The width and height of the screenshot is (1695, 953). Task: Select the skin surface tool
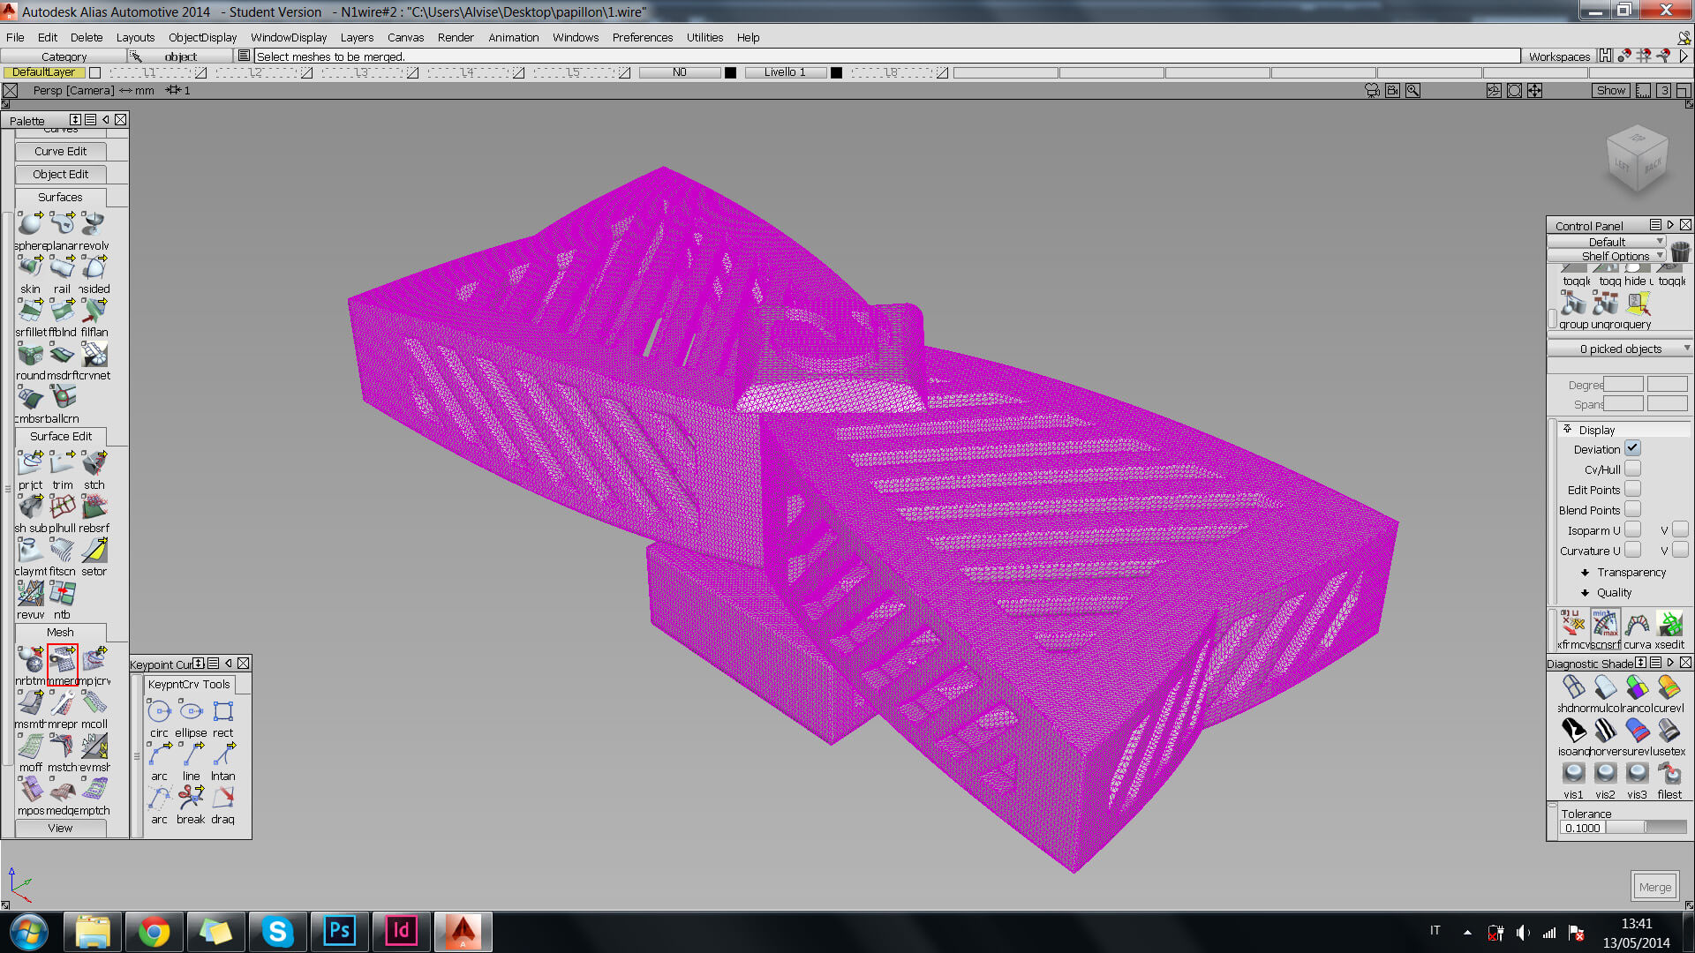pyautogui.click(x=29, y=267)
